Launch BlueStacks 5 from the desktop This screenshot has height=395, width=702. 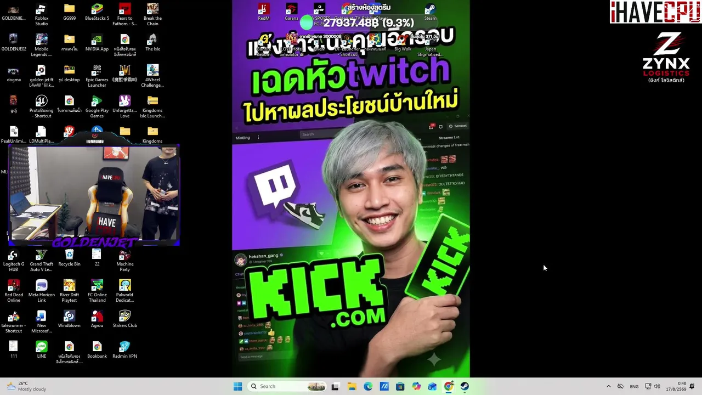[x=97, y=12]
